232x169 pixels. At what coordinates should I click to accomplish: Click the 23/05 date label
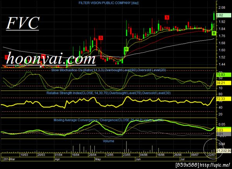tap(127, 155)
